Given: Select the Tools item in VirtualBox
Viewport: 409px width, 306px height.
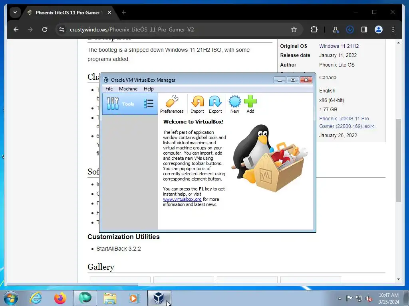Looking at the screenshot, I should [130, 104].
